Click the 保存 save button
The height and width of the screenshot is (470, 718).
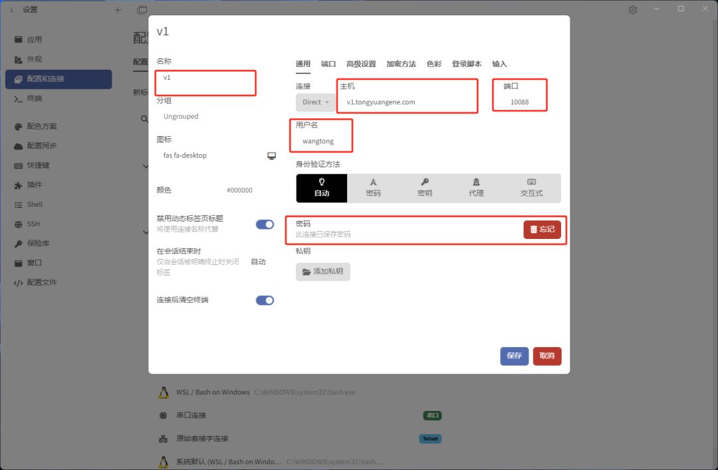(x=514, y=356)
